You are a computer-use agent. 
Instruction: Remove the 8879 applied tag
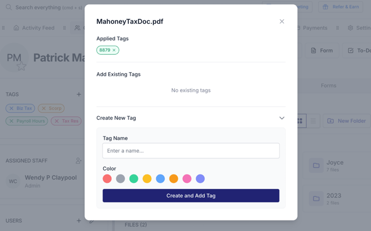114,50
